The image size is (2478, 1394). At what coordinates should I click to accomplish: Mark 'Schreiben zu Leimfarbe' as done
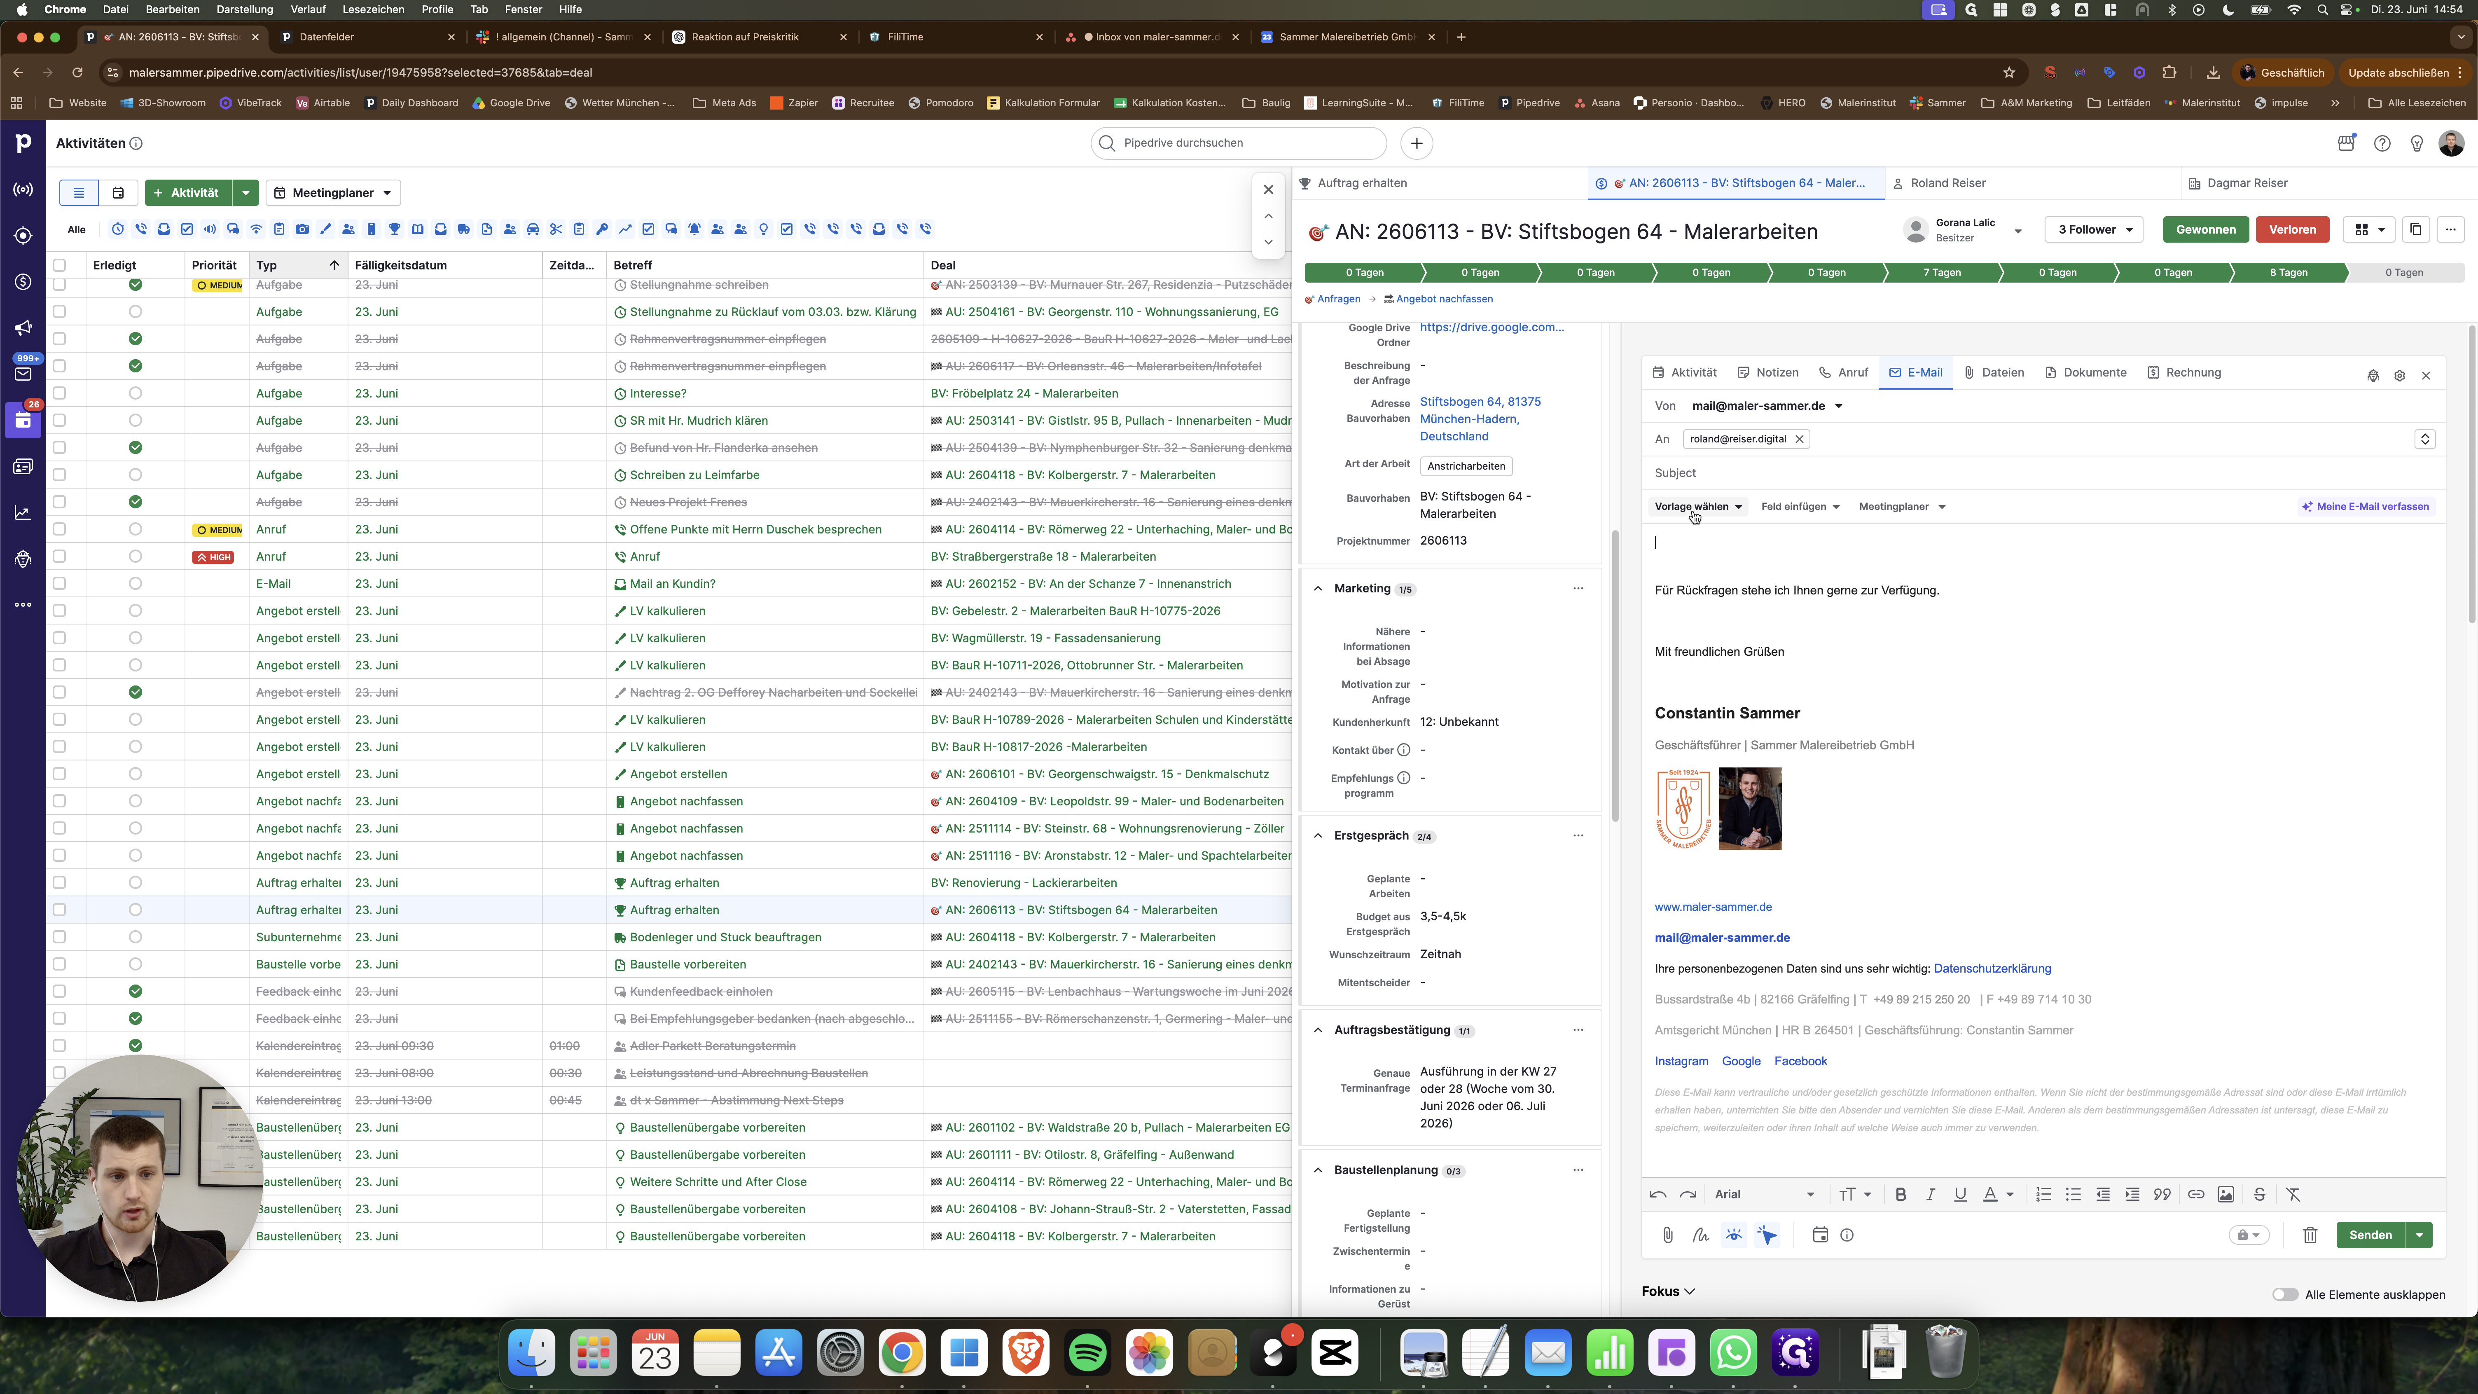point(135,475)
